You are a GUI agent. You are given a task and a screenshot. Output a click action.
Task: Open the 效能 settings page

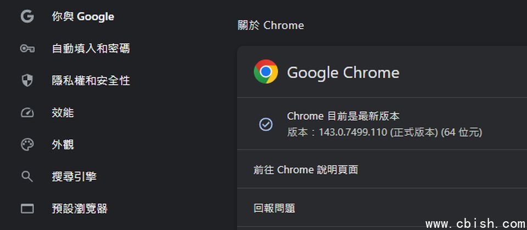tap(63, 113)
